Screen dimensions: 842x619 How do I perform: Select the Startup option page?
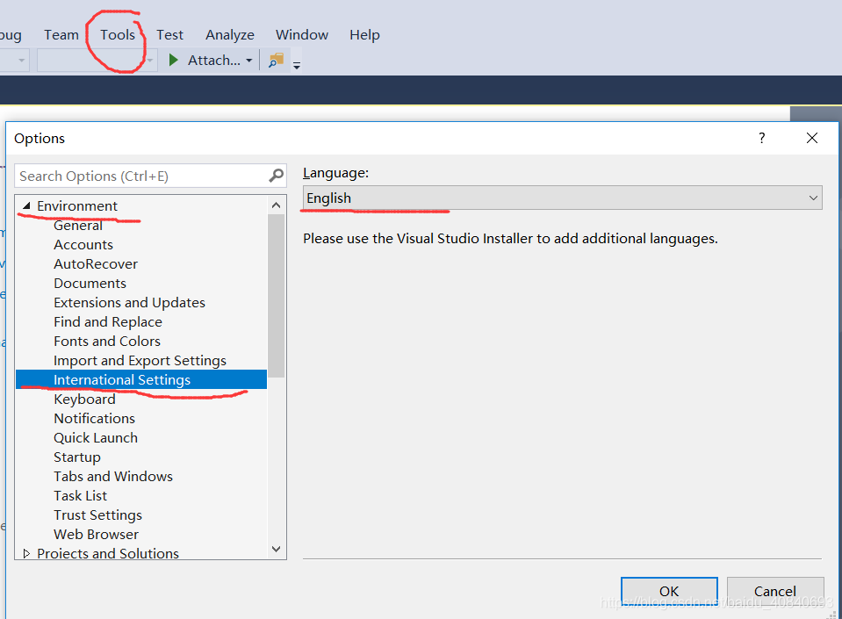[76, 457]
